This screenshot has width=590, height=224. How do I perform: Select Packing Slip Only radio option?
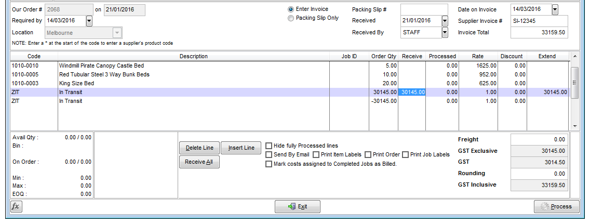(291, 18)
